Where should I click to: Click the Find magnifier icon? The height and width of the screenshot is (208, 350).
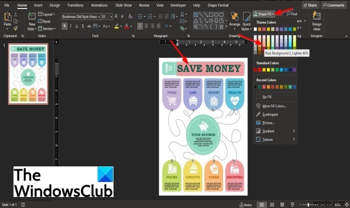(288, 14)
